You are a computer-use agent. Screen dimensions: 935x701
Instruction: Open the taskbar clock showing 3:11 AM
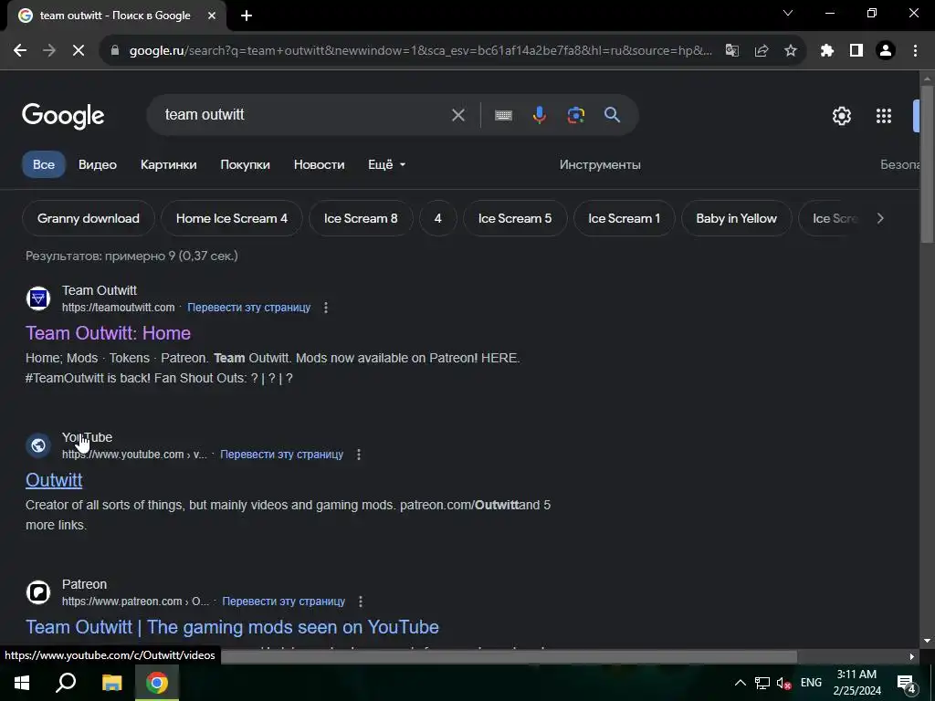point(856,683)
